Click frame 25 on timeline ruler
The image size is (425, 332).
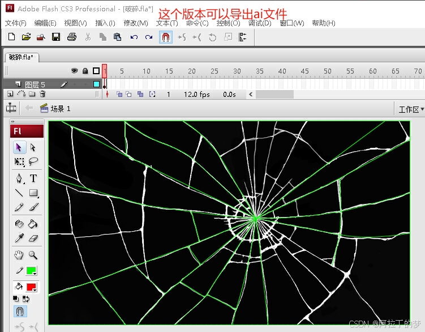214,71
